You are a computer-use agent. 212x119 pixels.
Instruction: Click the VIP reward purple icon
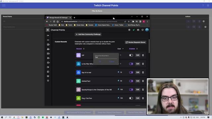click(79, 55)
